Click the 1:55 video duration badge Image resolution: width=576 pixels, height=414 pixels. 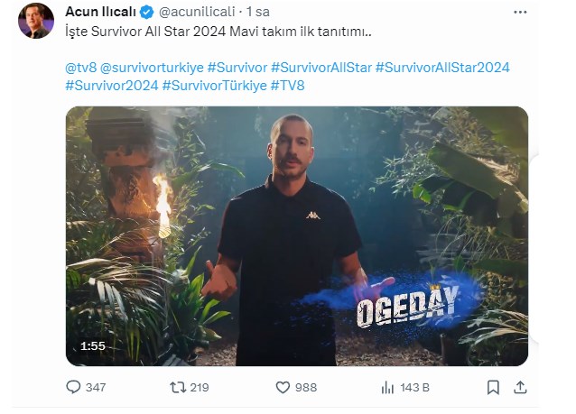click(93, 346)
